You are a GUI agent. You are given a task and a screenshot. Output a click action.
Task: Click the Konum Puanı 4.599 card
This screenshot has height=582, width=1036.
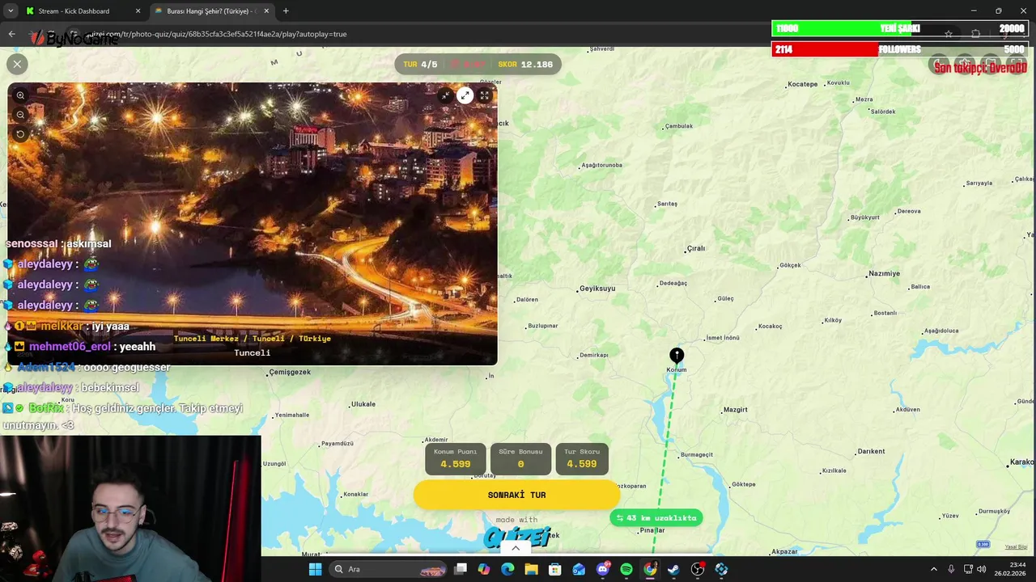[455, 459]
